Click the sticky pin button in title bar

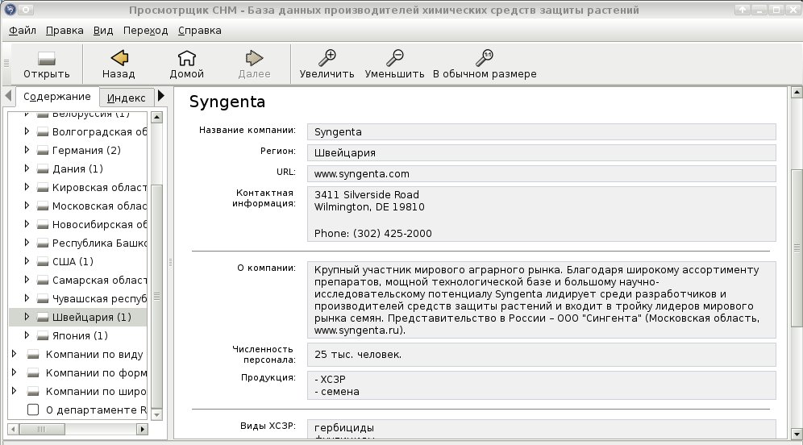[x=26, y=9]
